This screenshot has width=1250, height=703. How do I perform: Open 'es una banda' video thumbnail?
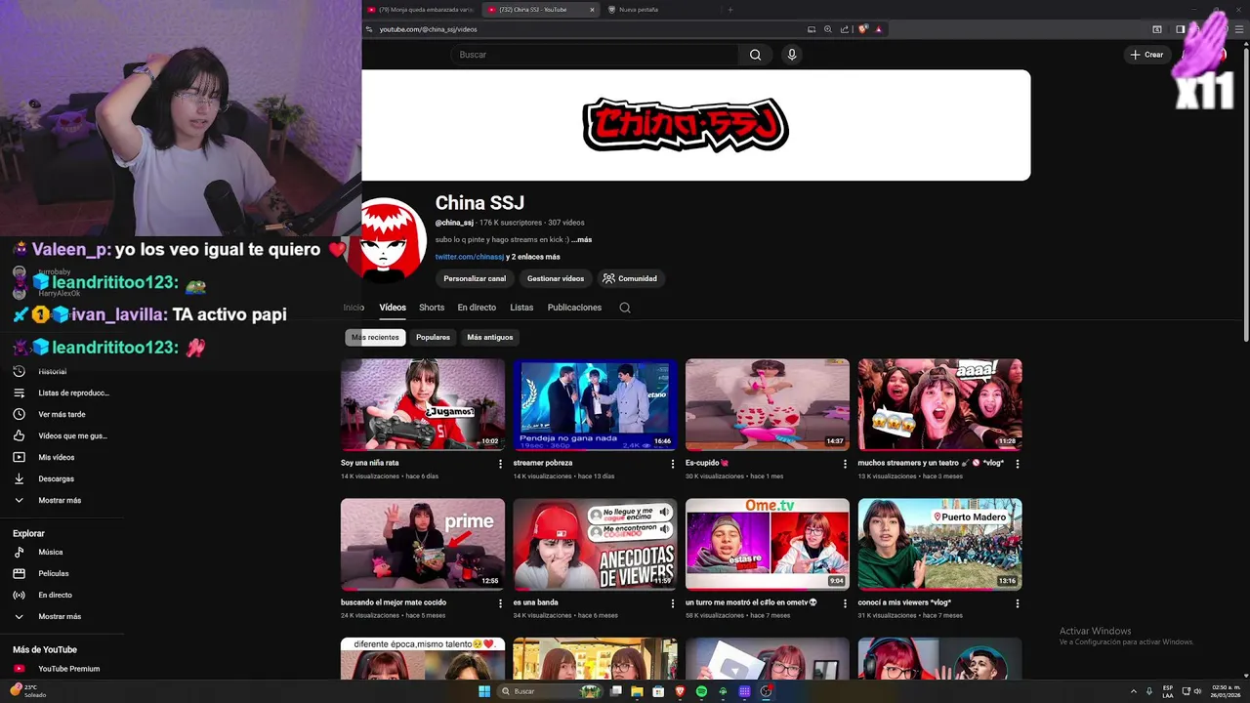595,544
